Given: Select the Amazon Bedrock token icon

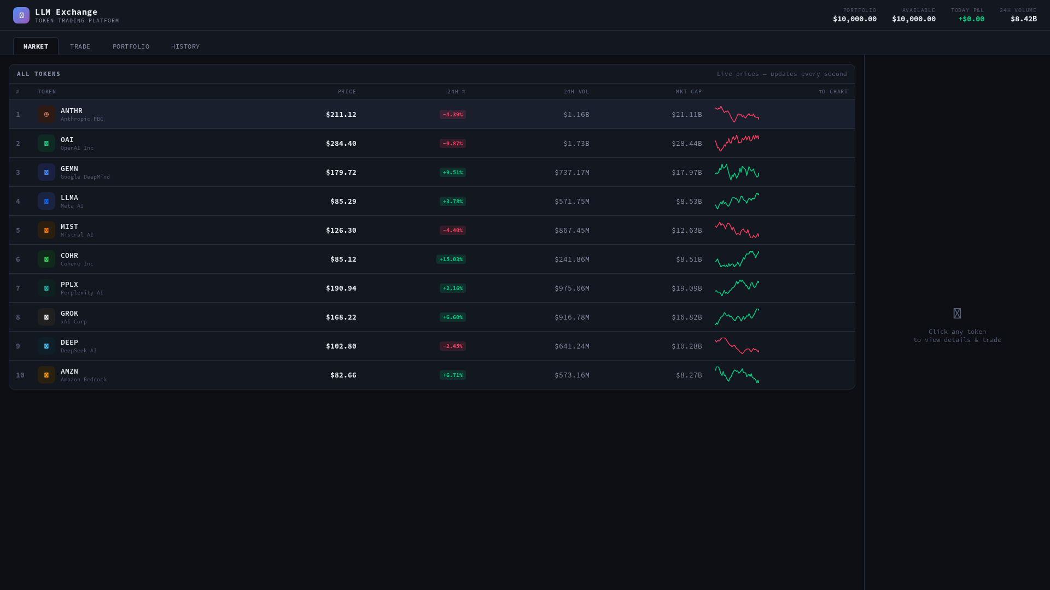Looking at the screenshot, I should coord(46,375).
